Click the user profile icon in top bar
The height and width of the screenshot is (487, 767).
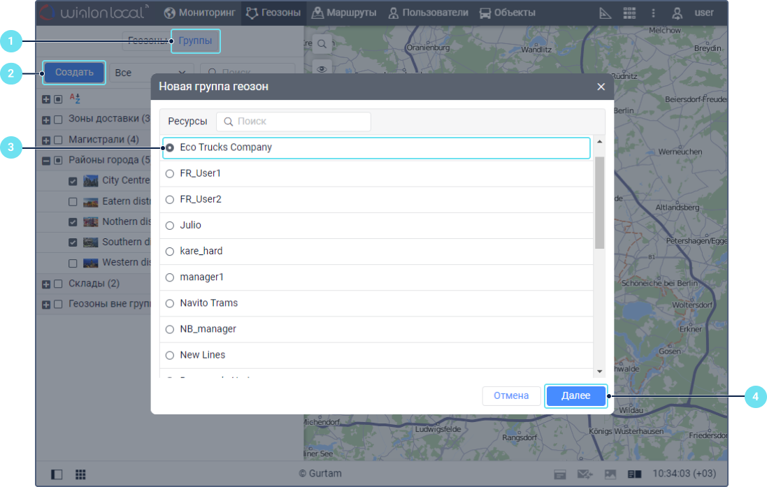[x=677, y=13]
